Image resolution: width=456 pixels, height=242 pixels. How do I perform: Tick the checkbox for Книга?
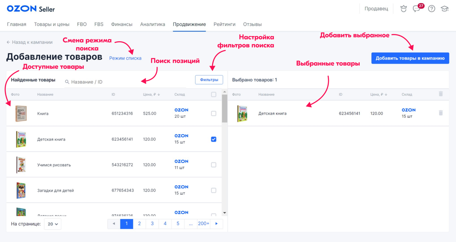[x=214, y=114]
